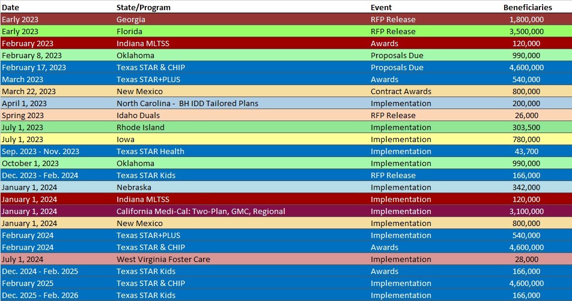
Task: Select the Nebraska cell
Action: [x=134, y=188]
